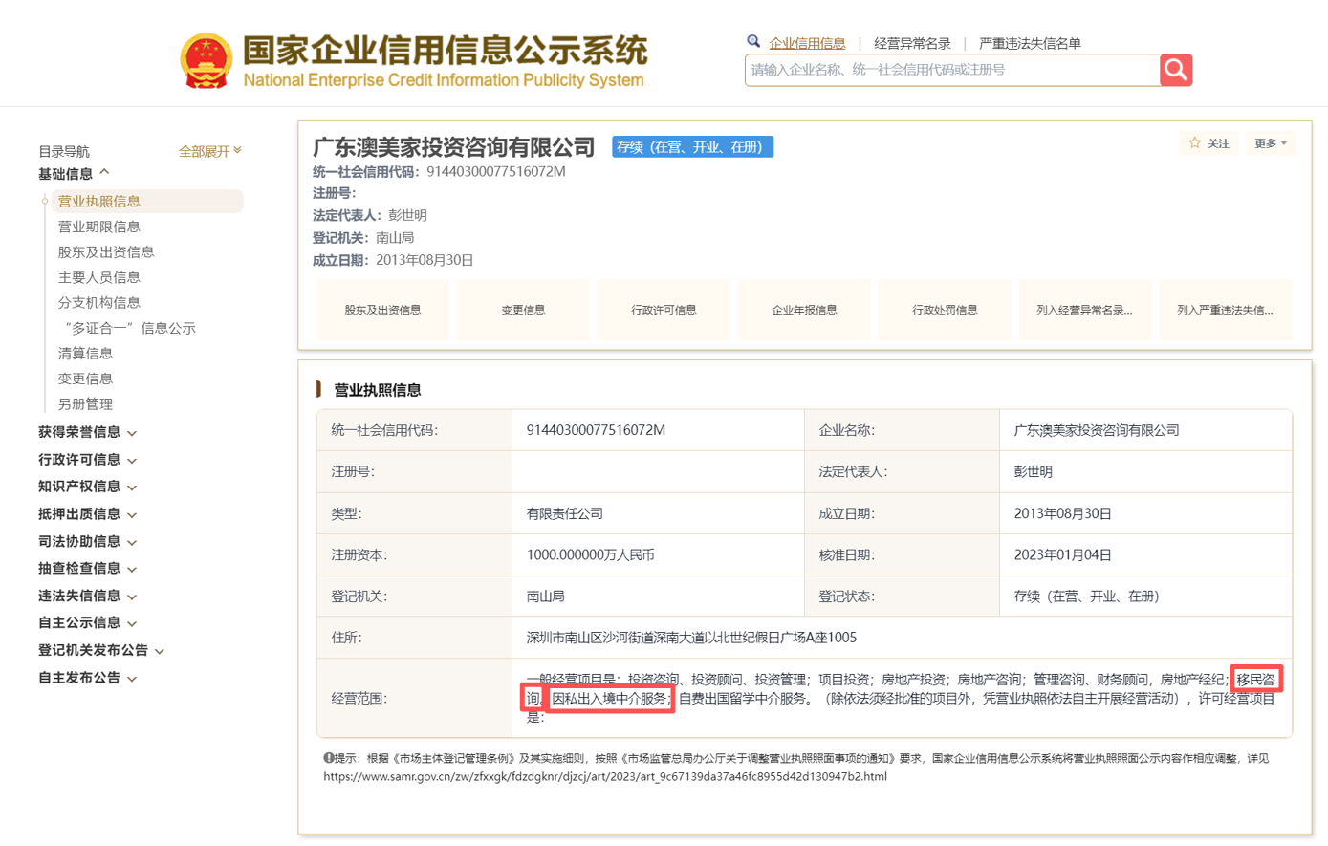Focus the enterprise name search field
This screenshot has height=846, width=1328.
pos(952,70)
